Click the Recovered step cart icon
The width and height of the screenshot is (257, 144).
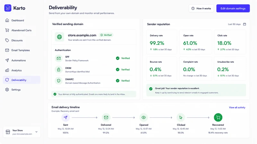(x=218, y=117)
